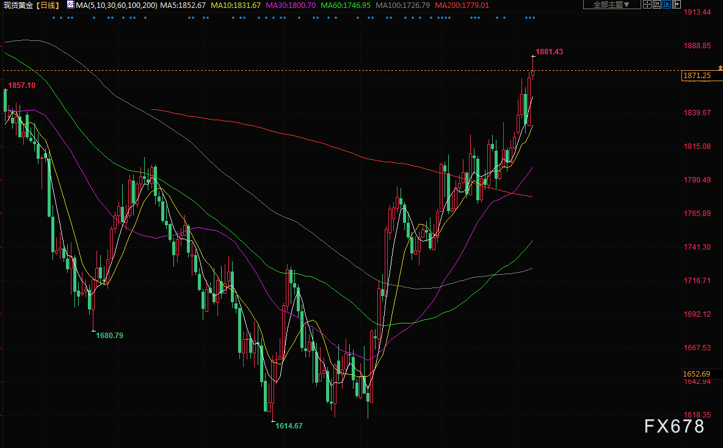
Task: Click the MA30:1800.70 value
Action: pyautogui.click(x=291, y=5)
